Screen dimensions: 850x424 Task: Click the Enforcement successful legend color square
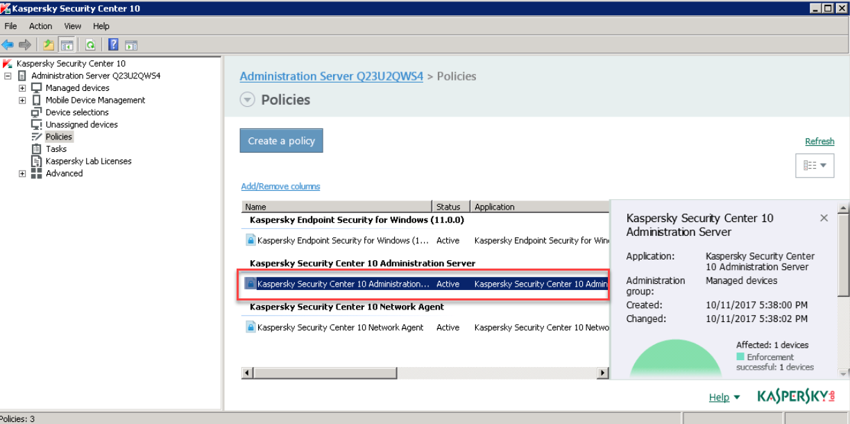coord(740,357)
